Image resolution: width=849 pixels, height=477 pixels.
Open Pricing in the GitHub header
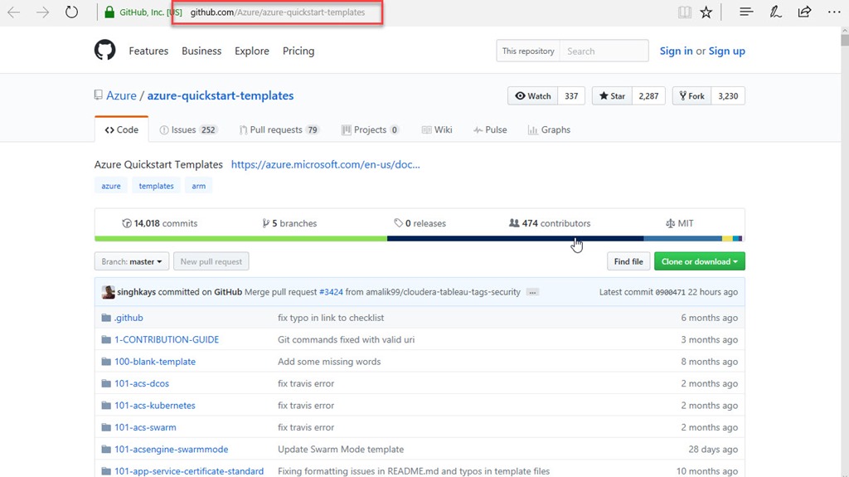[x=298, y=51]
